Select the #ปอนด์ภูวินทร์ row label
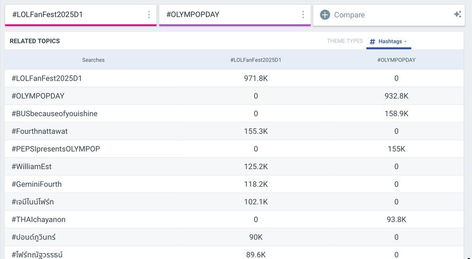This screenshot has width=472, height=259. pos(33,237)
